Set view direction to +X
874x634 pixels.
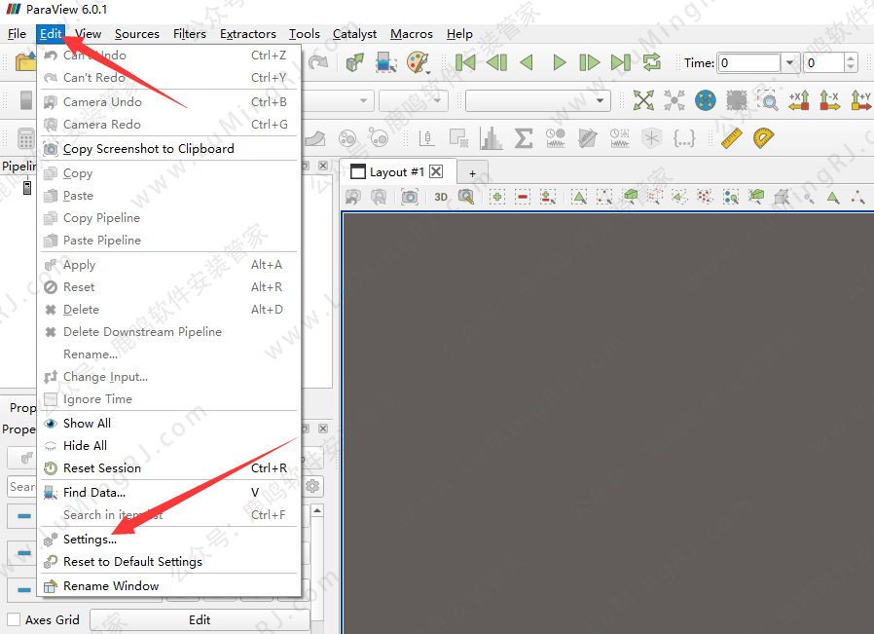[799, 101]
